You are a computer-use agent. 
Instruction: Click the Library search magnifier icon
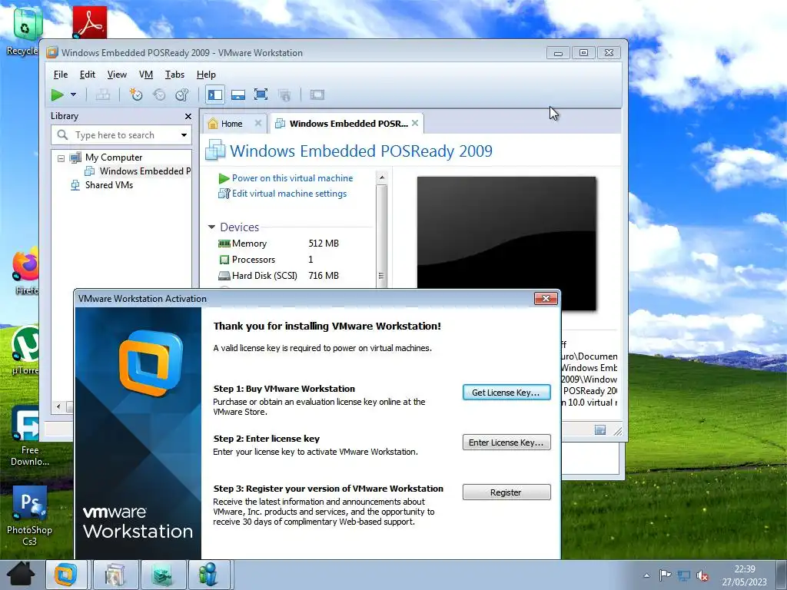coord(63,135)
